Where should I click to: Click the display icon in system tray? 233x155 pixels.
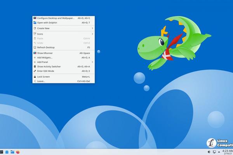214,152
